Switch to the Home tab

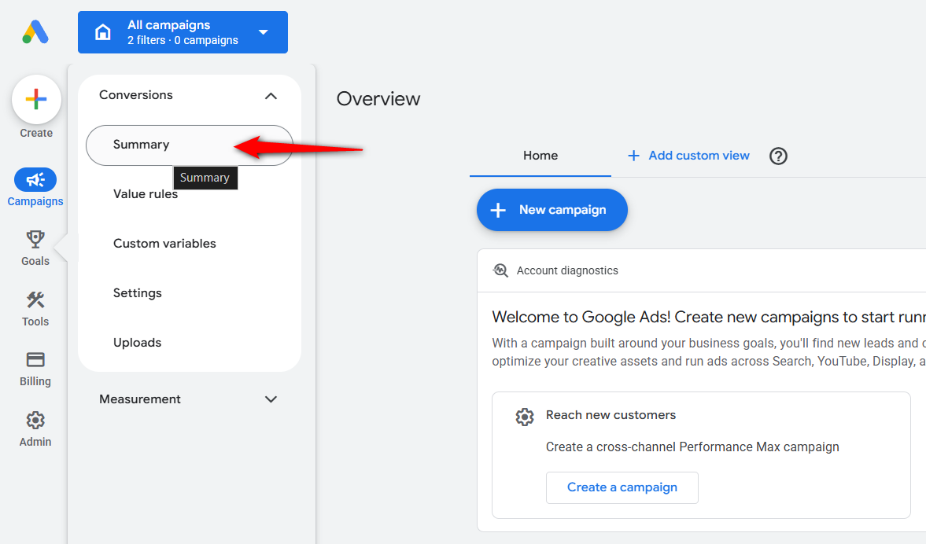[x=540, y=156]
